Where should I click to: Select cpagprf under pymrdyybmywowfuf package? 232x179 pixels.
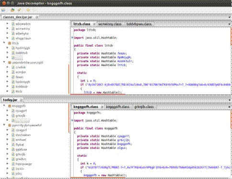(21, 130)
